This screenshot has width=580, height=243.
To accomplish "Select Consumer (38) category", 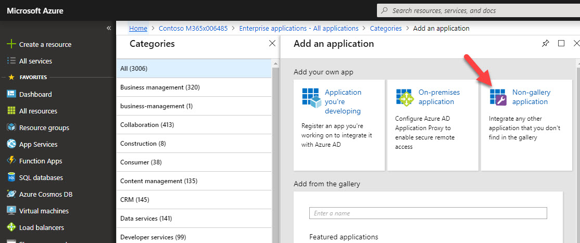I will pyautogui.click(x=194, y=162).
